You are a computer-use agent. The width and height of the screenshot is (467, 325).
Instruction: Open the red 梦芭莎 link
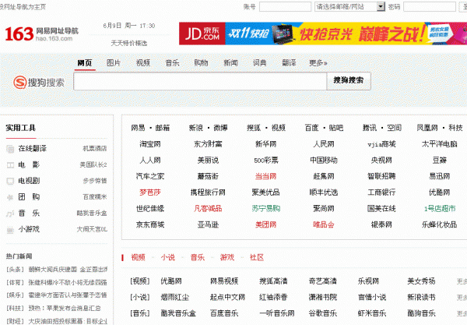[x=150, y=193]
